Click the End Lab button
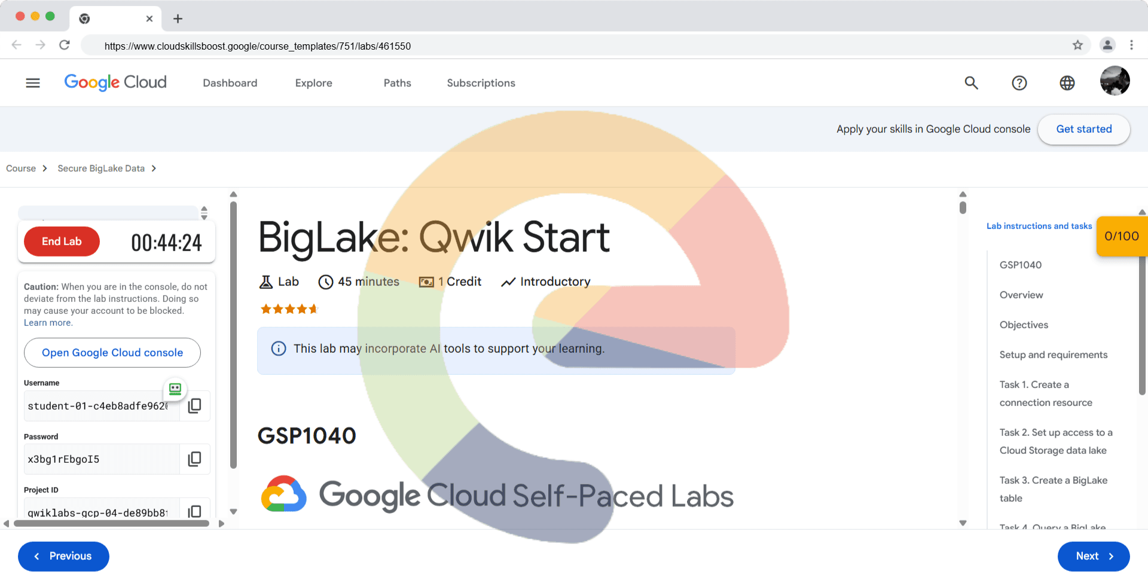This screenshot has height=583, width=1148. tap(62, 242)
